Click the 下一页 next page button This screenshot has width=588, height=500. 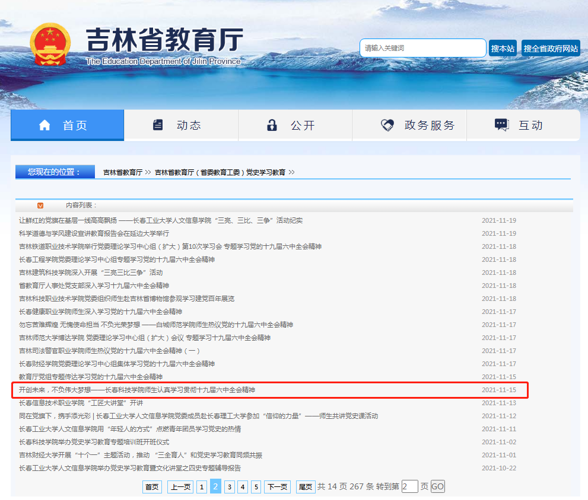(x=277, y=487)
